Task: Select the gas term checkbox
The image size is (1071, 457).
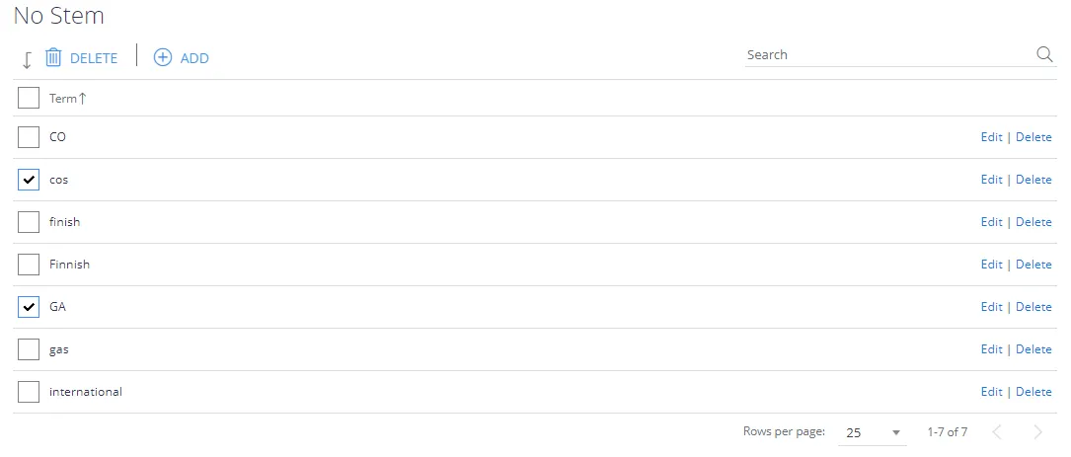Action: point(28,349)
